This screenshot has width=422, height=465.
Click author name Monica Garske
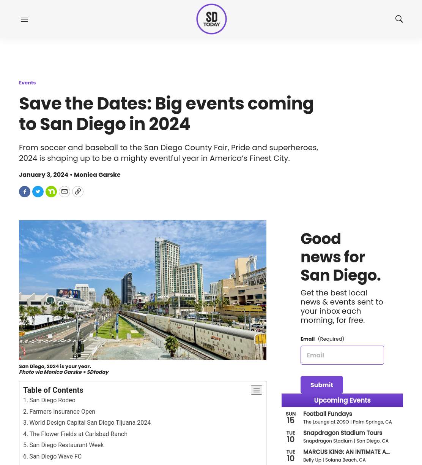coord(97,175)
